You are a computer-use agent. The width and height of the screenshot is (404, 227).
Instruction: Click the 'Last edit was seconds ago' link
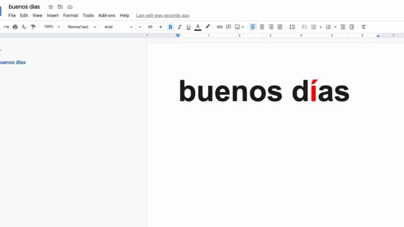click(x=162, y=16)
